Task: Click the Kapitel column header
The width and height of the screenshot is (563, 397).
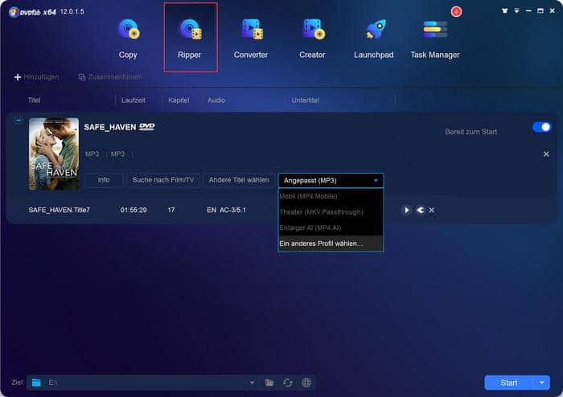Action: click(179, 100)
